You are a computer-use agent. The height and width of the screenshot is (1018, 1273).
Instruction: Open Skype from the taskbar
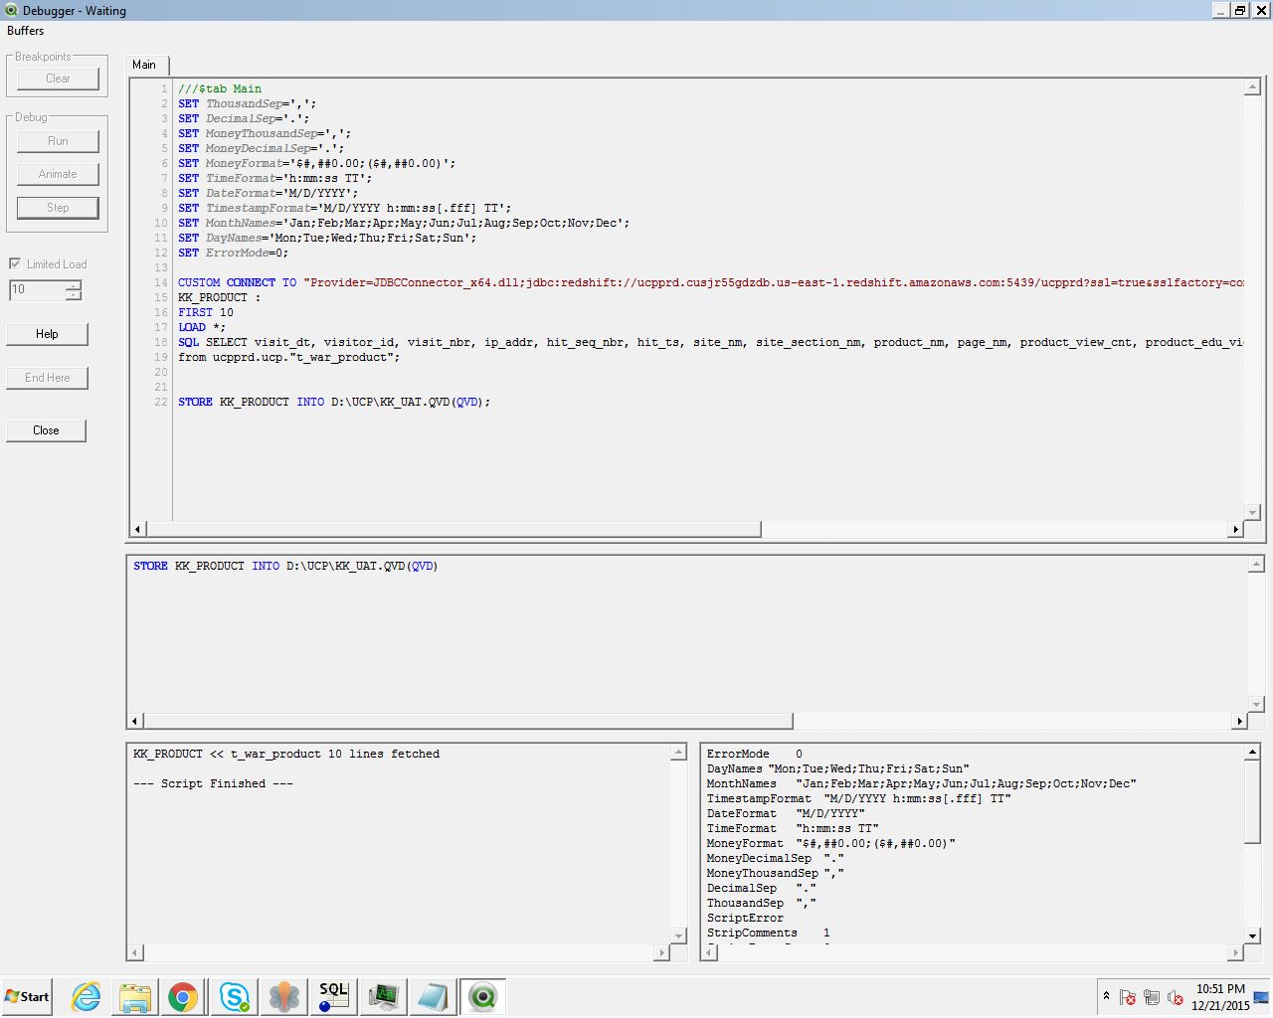(234, 996)
